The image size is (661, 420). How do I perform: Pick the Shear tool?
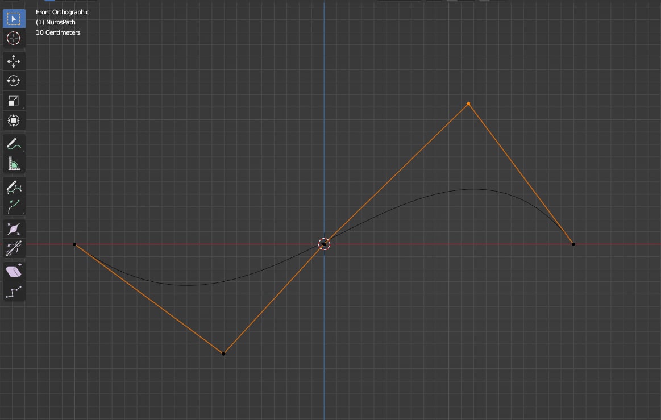pyautogui.click(x=14, y=272)
